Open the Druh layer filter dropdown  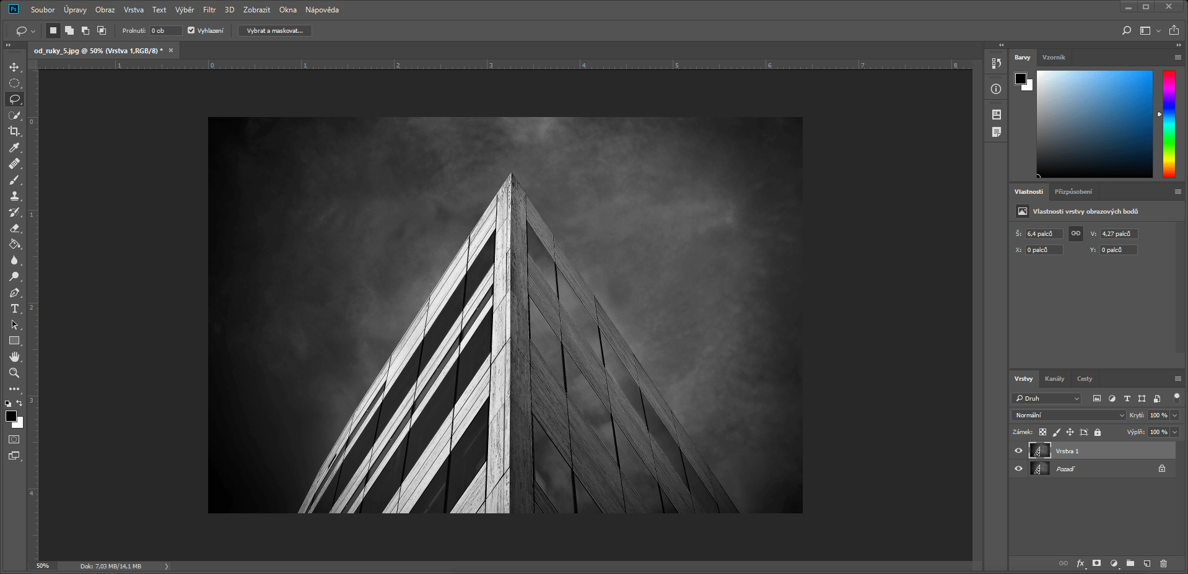(1046, 398)
